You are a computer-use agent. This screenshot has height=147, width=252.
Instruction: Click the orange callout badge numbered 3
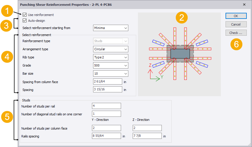(6, 25)
